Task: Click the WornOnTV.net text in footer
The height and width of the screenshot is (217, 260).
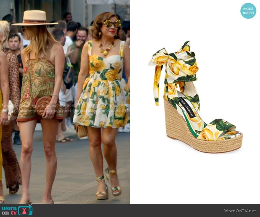Action: 240,211
